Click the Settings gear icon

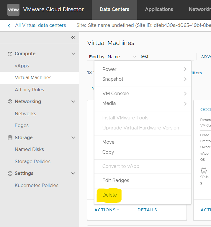(x=10, y=174)
